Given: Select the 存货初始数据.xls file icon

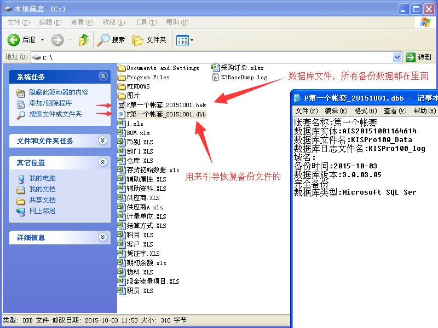Looking at the screenshot, I should click(122, 170).
